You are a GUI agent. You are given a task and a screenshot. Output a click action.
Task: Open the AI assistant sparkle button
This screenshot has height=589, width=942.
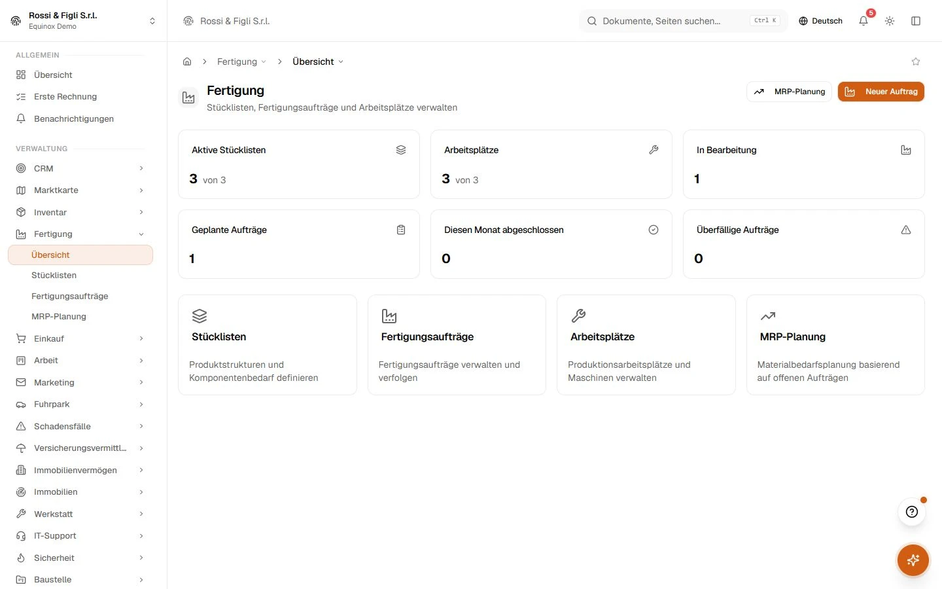pos(913,560)
